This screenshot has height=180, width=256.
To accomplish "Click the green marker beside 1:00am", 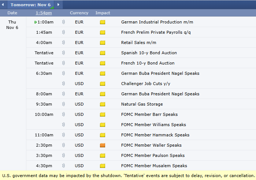I will point(36,22).
